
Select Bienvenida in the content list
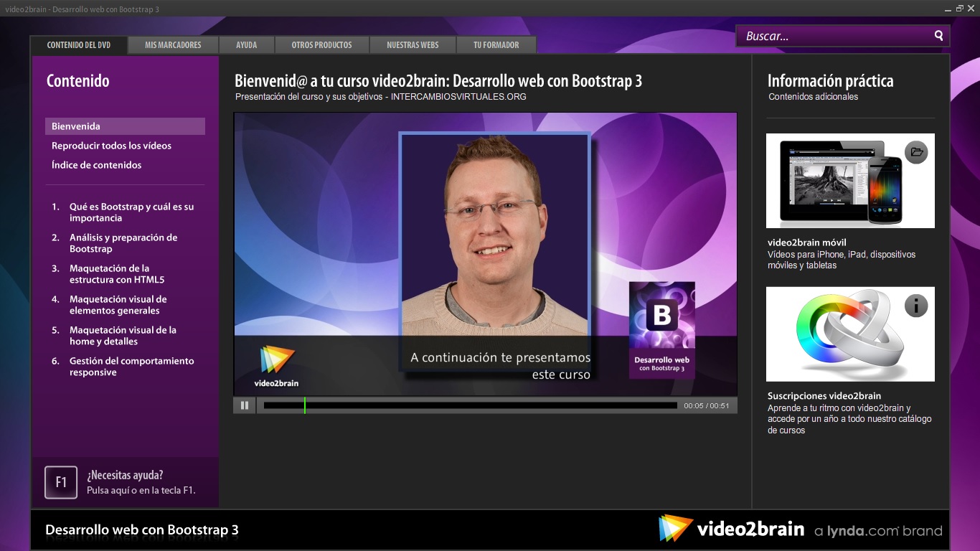click(125, 126)
